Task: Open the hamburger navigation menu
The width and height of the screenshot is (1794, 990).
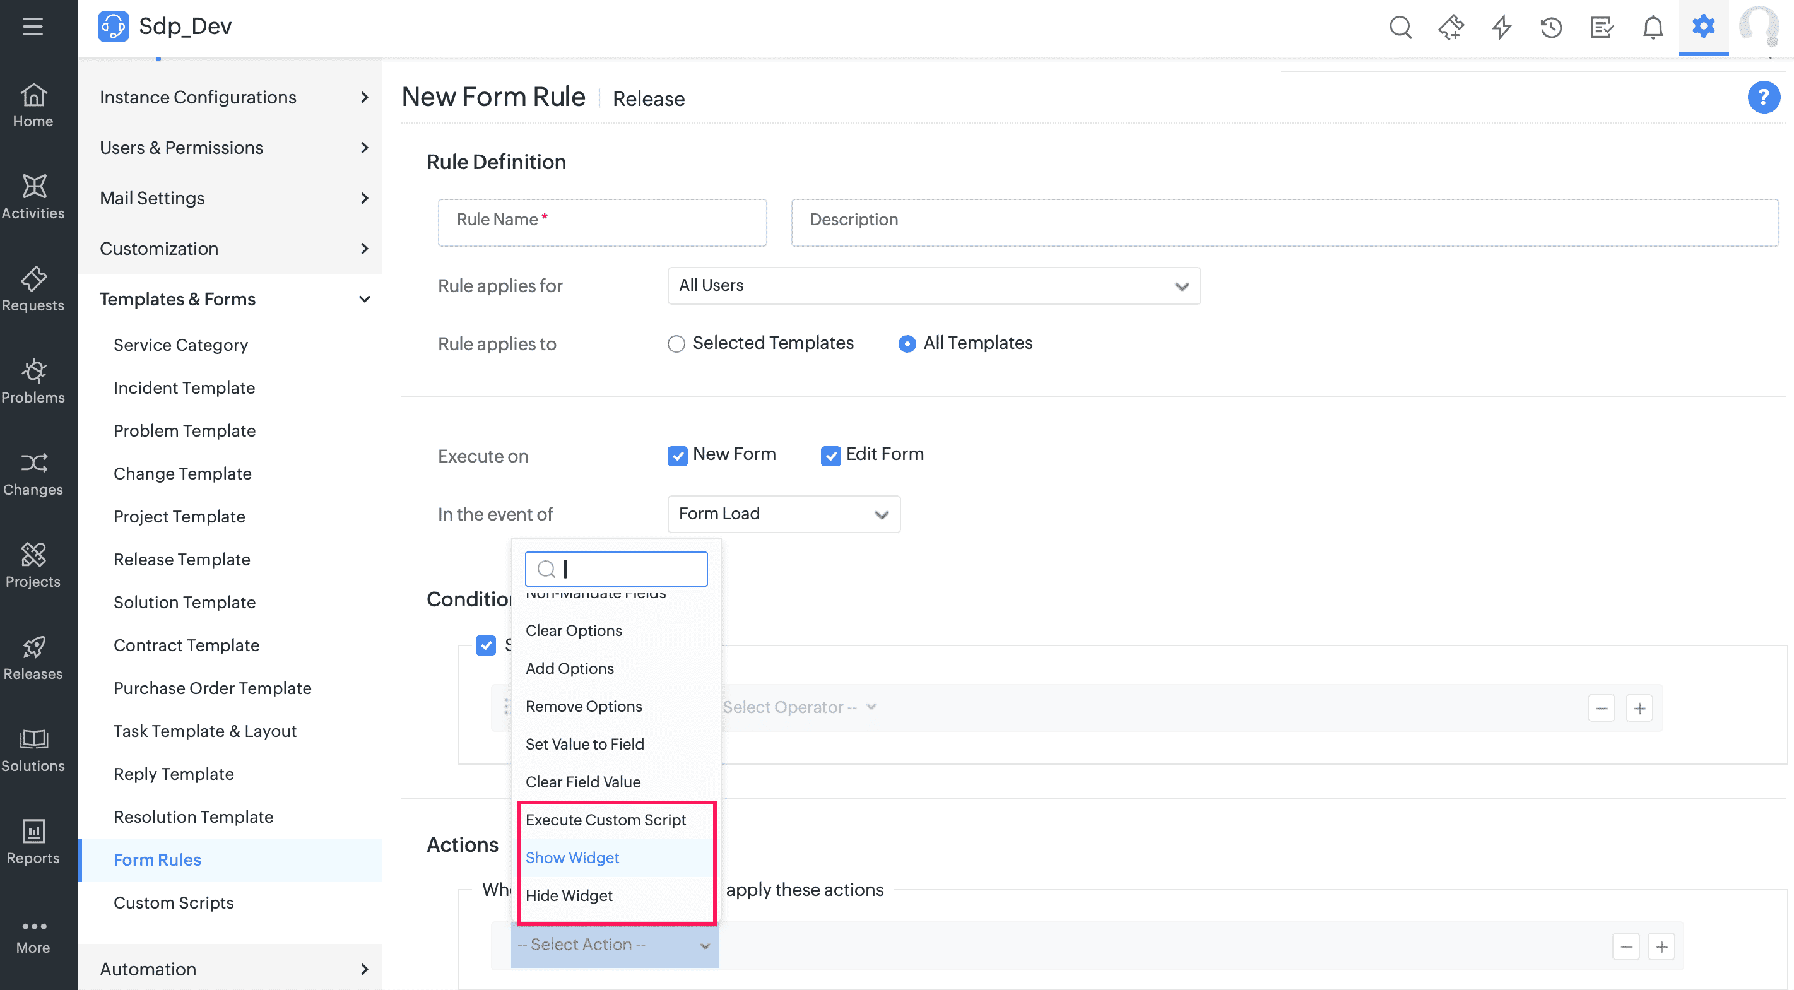Action: [33, 27]
